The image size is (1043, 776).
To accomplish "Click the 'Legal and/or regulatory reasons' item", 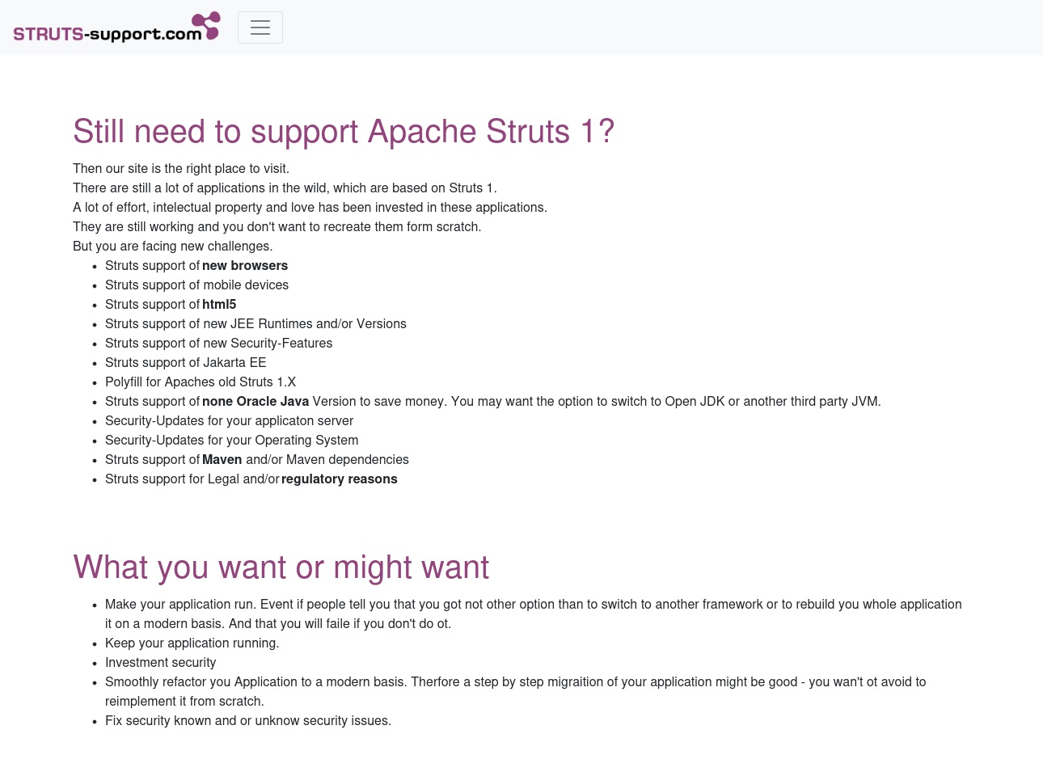I will point(251,479).
